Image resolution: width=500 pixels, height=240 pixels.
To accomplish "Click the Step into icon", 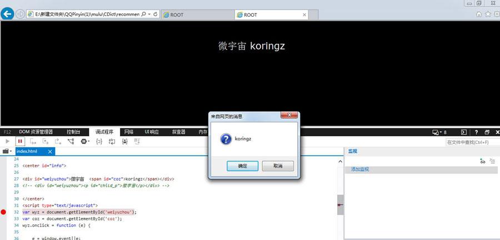I will tap(33, 141).
